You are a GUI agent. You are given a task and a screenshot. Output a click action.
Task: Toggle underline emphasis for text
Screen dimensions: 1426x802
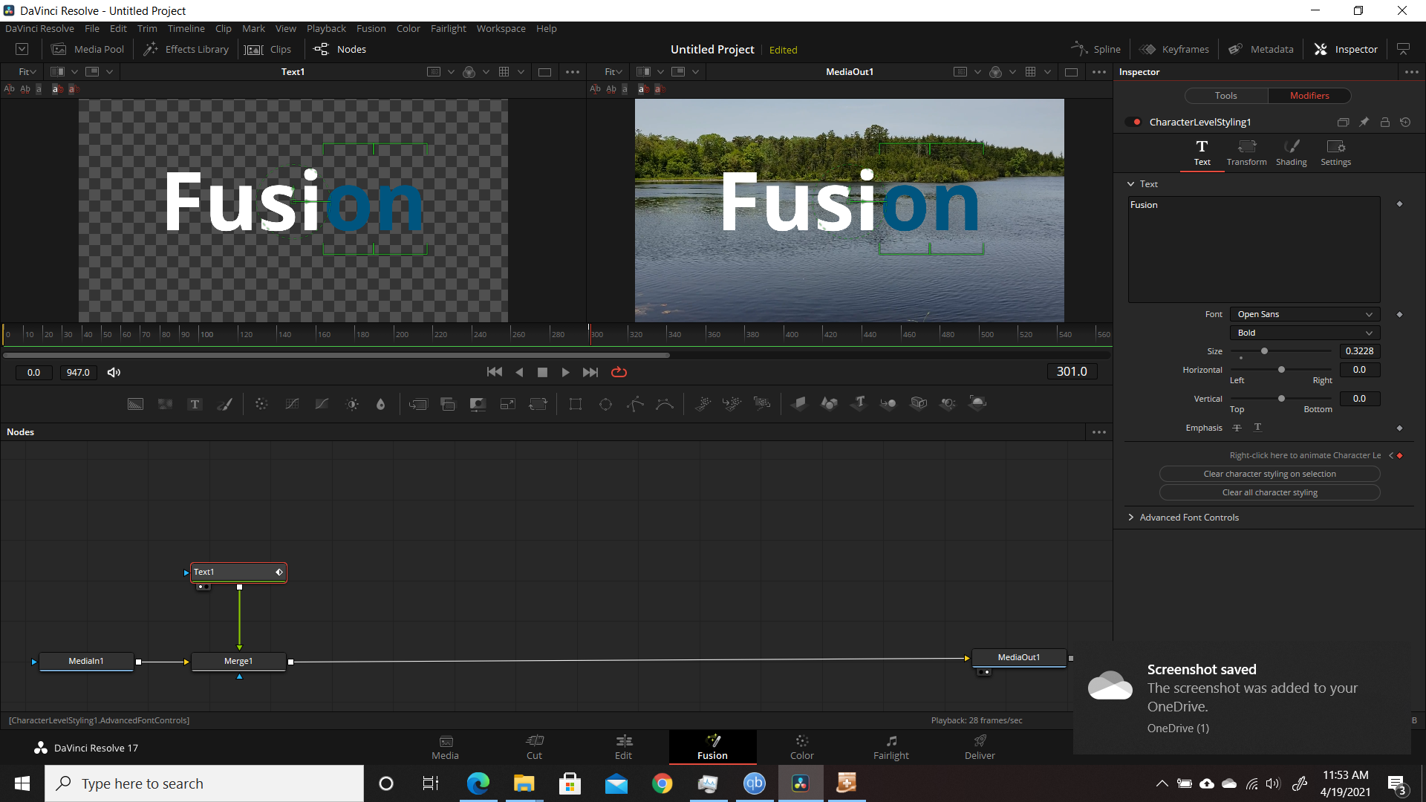[1257, 428]
